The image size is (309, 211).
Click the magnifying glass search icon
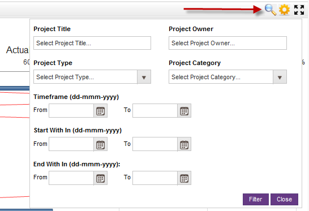271,10
